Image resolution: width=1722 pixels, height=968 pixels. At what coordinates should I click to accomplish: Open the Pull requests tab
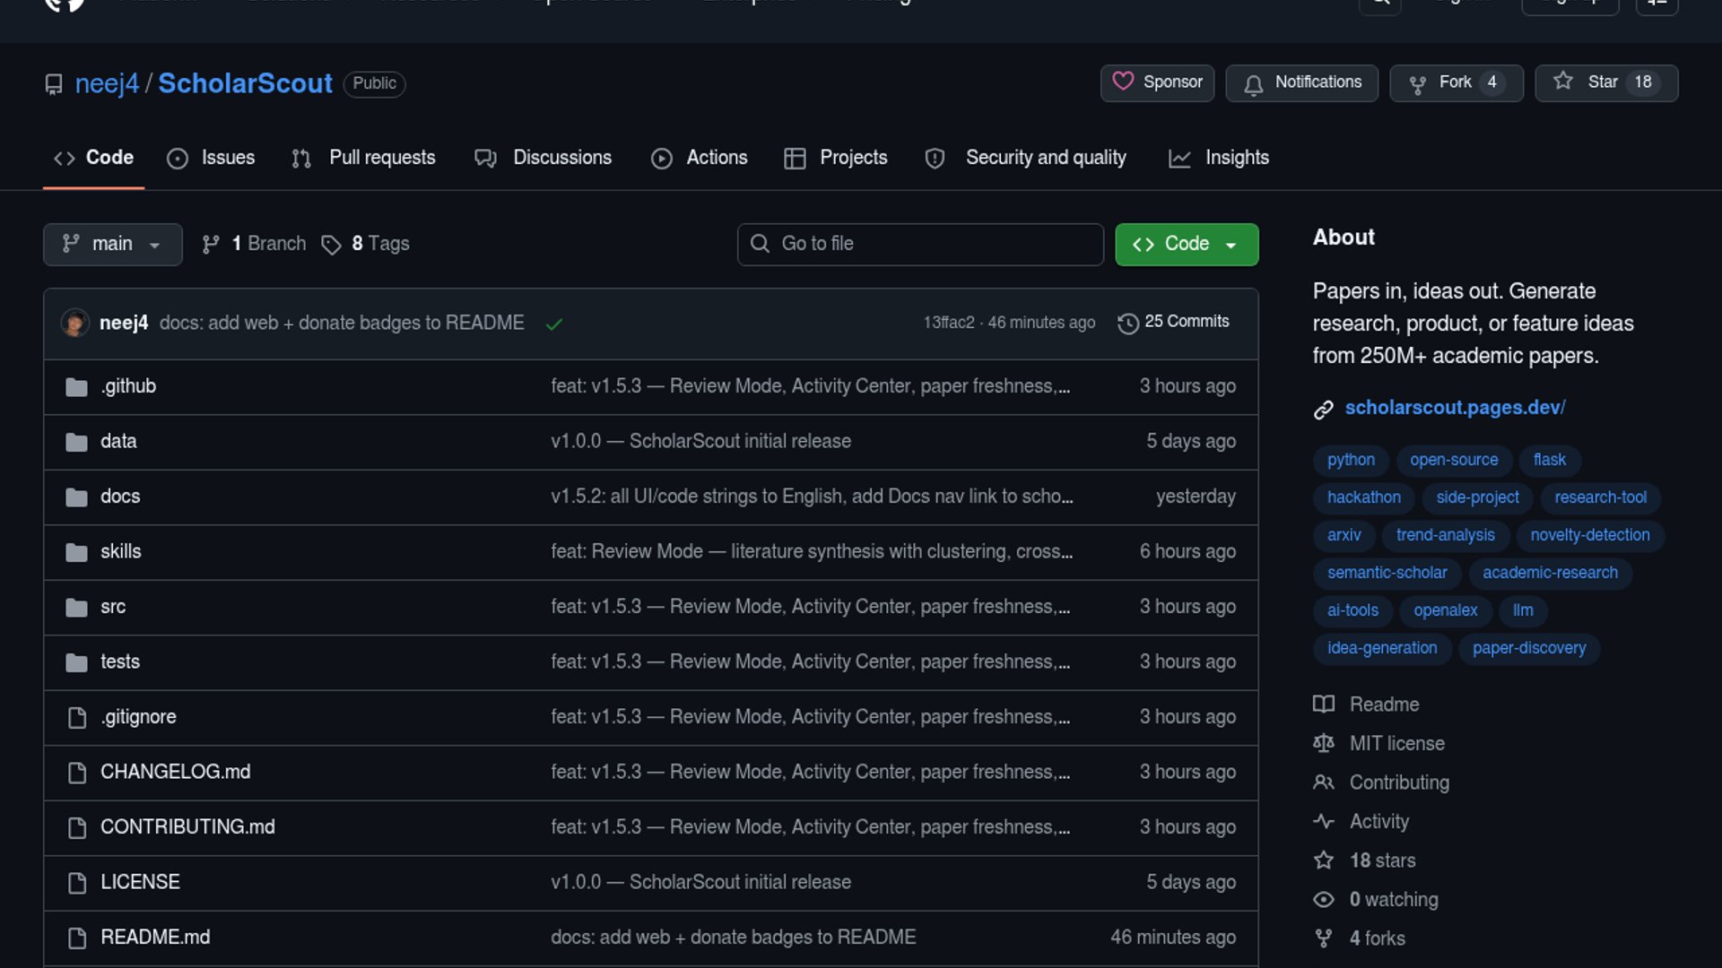click(x=363, y=158)
